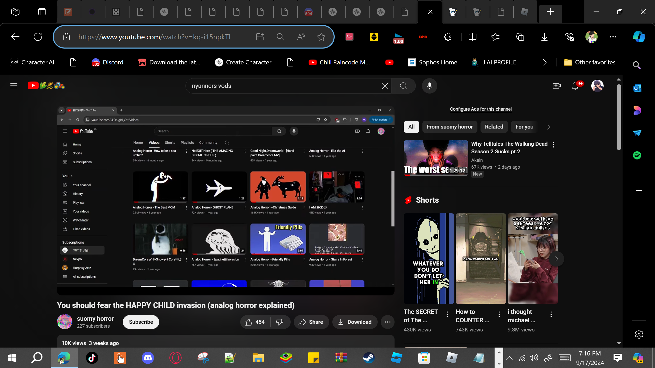Viewport: 655px width, 368px height.
Task: Click the Create video icon
Action: [x=556, y=86]
